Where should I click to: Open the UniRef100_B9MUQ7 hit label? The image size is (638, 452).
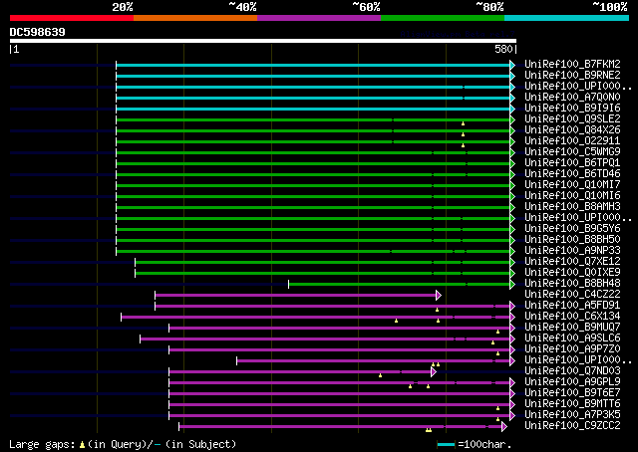pos(572,328)
